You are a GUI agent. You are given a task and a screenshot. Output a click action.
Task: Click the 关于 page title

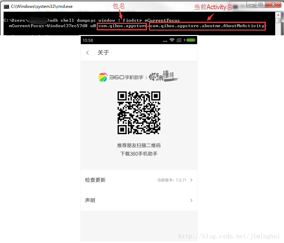pyautogui.click(x=103, y=53)
